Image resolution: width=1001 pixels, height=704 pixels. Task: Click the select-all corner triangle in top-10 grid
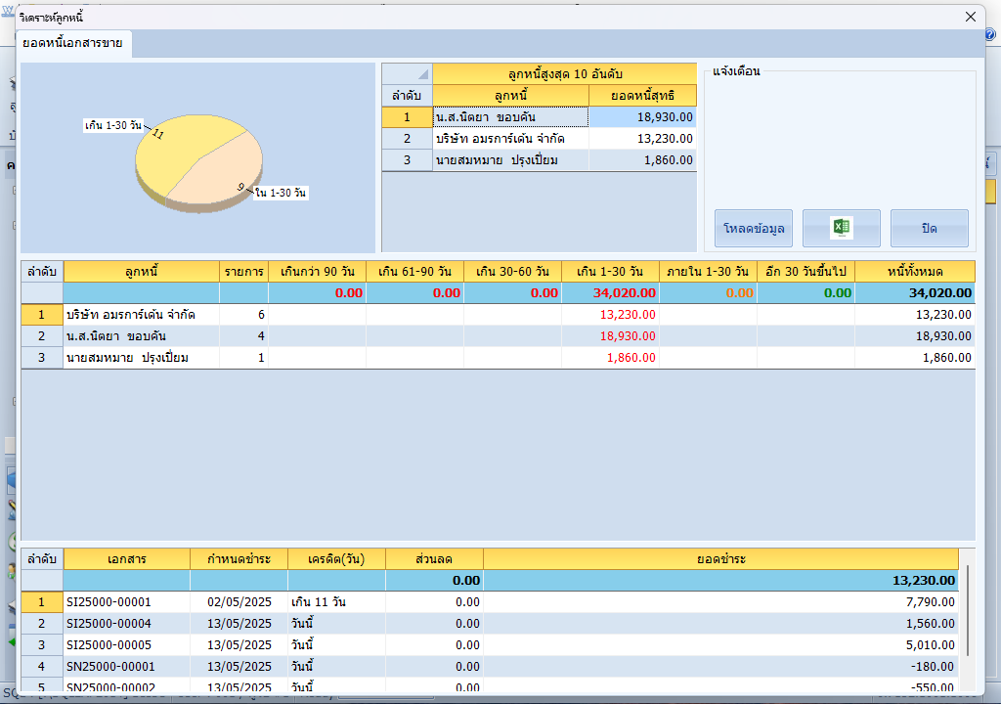(422, 74)
